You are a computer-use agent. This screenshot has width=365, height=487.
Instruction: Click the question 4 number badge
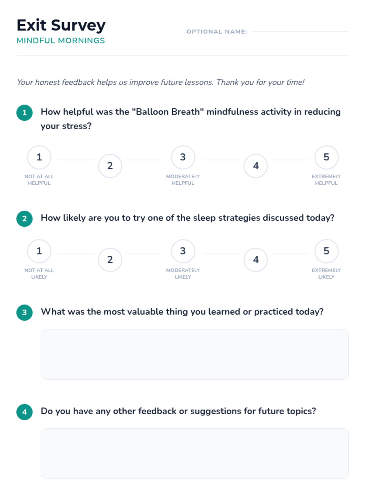(25, 412)
